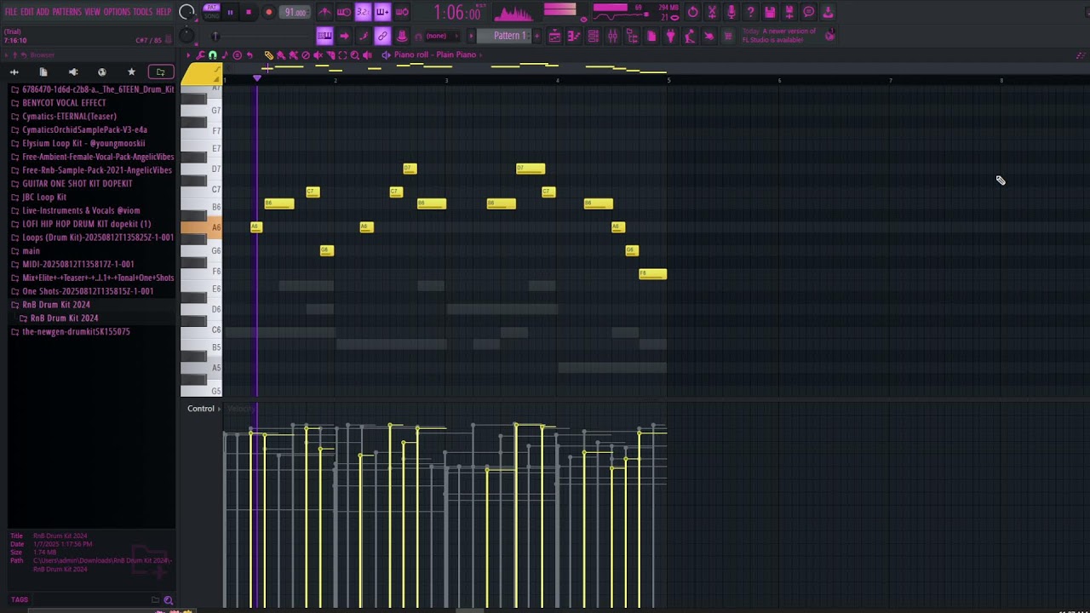Open the TOOLS menu
1090x613 pixels.
[x=143, y=12]
